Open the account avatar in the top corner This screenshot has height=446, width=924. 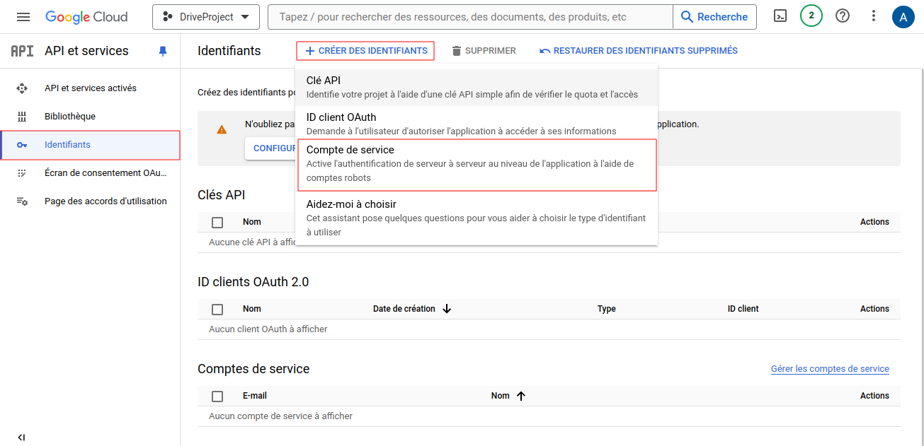[904, 15]
